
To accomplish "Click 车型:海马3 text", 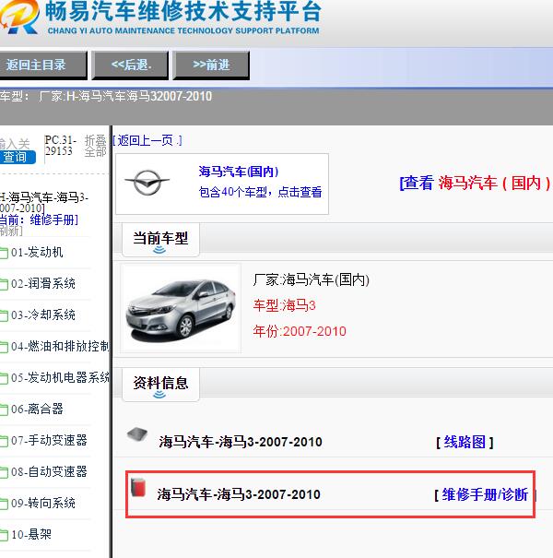I will pyautogui.click(x=284, y=305).
